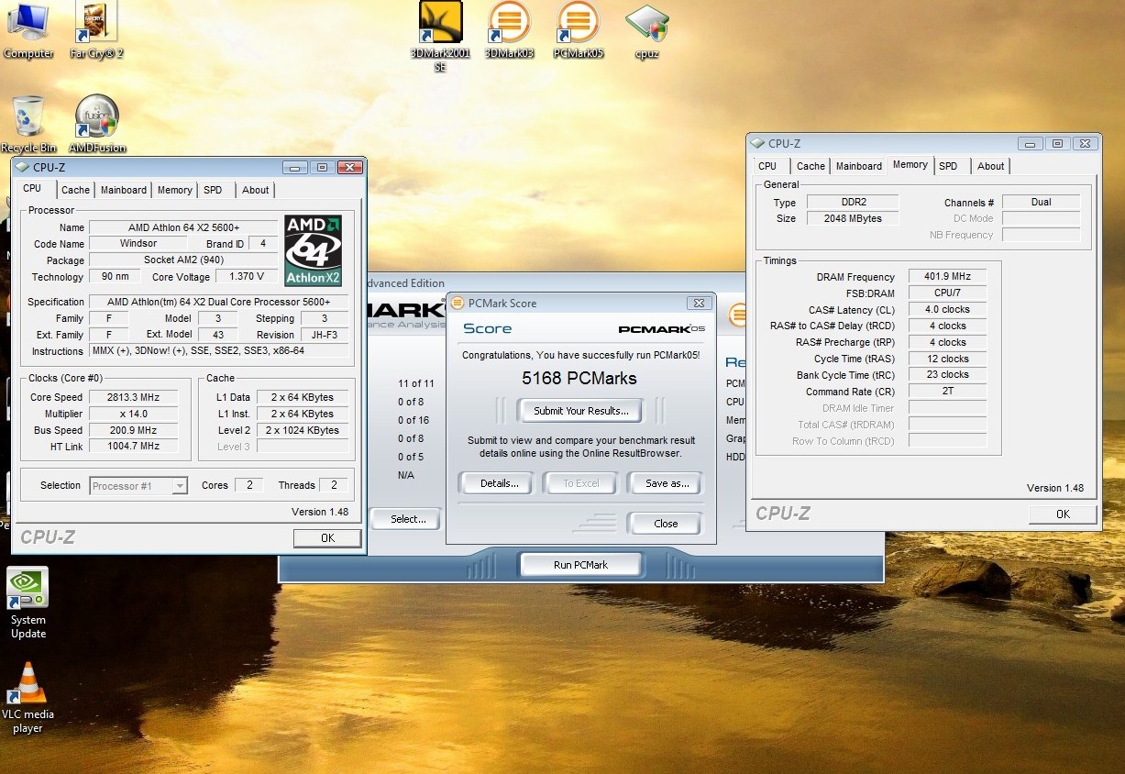The width and height of the screenshot is (1125, 774).
Task: Click the Core Voltage value 1.370 V
Action: click(247, 277)
